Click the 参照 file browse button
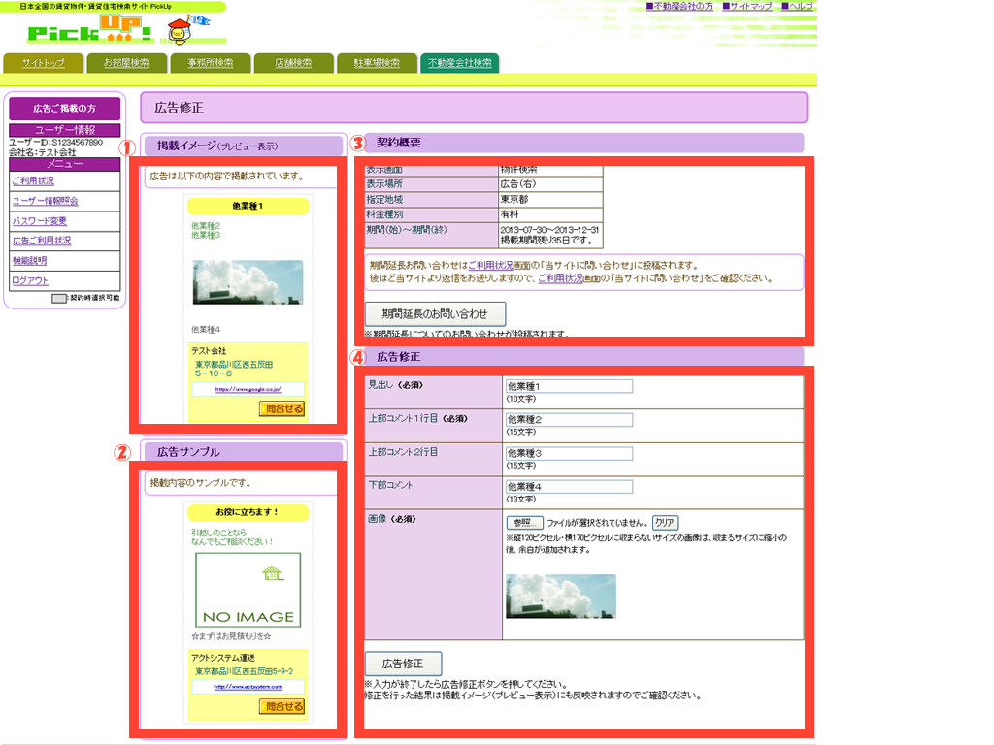The height and width of the screenshot is (745, 994). coord(524,523)
